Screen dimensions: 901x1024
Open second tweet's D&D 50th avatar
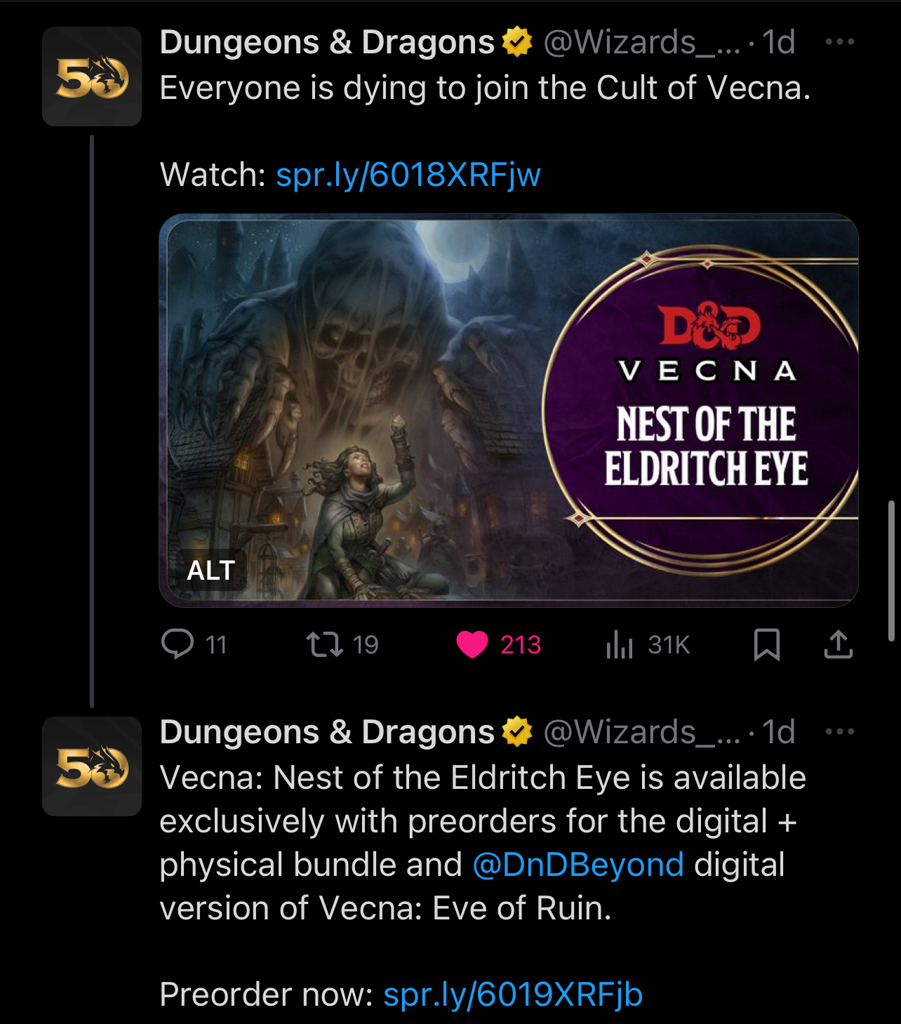pyautogui.click(x=92, y=766)
